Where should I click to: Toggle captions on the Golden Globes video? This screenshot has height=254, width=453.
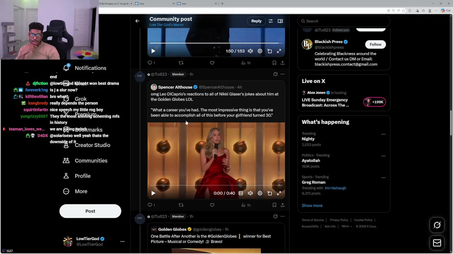pyautogui.click(x=241, y=193)
